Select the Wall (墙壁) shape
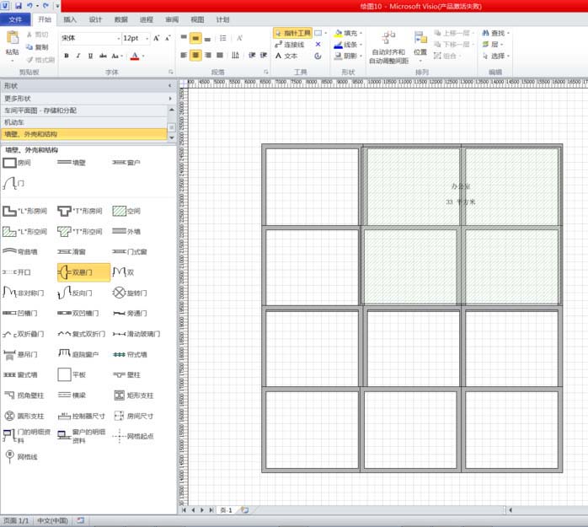The height and width of the screenshot is (527, 588). pos(72,163)
